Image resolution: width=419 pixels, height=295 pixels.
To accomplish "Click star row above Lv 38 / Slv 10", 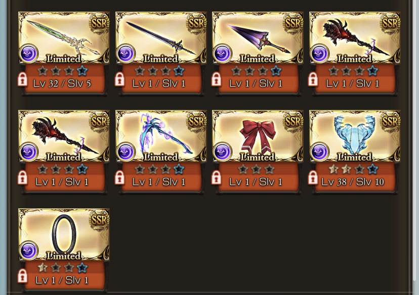I will point(353,169).
